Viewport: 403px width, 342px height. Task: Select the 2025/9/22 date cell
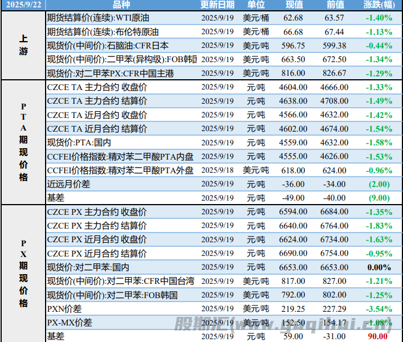(x=23, y=5)
